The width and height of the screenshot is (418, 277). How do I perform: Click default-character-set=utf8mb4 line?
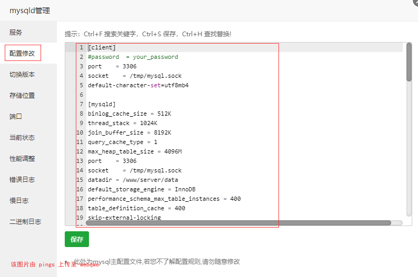pyautogui.click(x=138, y=85)
